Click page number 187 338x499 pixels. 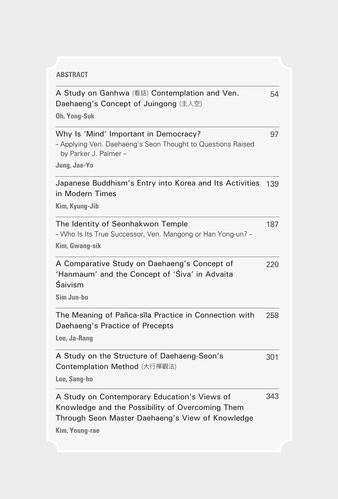[x=272, y=224]
